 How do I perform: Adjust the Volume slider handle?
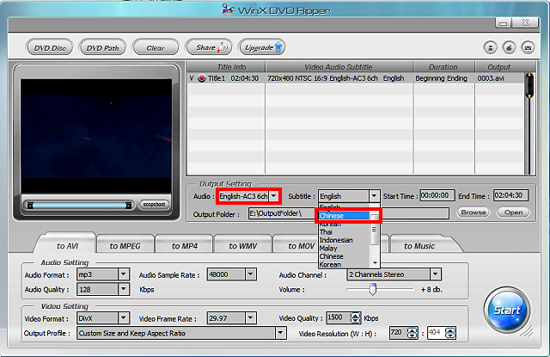(x=373, y=289)
